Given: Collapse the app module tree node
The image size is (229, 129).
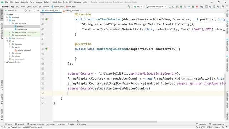Looking at the screenshot, I should point(5,14).
